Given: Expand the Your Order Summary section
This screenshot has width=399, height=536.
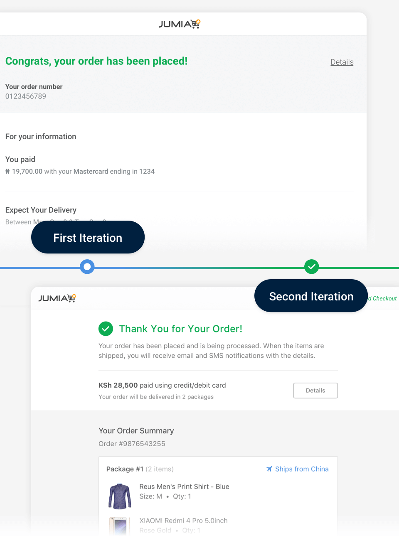Looking at the screenshot, I should point(136,431).
